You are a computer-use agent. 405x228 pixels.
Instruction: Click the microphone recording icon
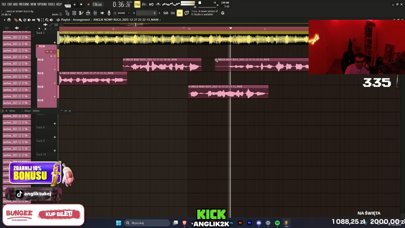(x=109, y=13)
